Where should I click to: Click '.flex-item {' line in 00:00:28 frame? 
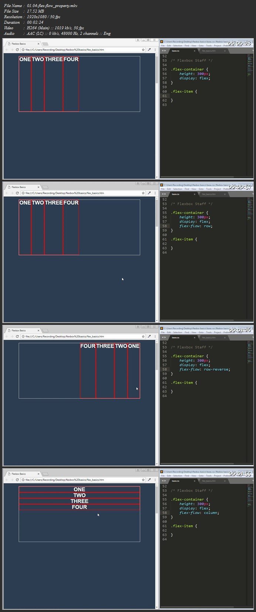point(184,92)
